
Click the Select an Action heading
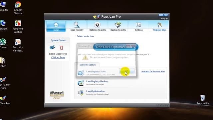click(85, 36)
